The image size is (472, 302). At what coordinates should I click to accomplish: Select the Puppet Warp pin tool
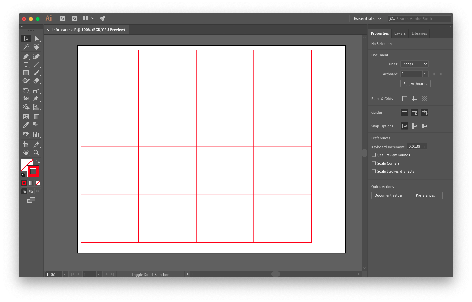click(x=36, y=99)
